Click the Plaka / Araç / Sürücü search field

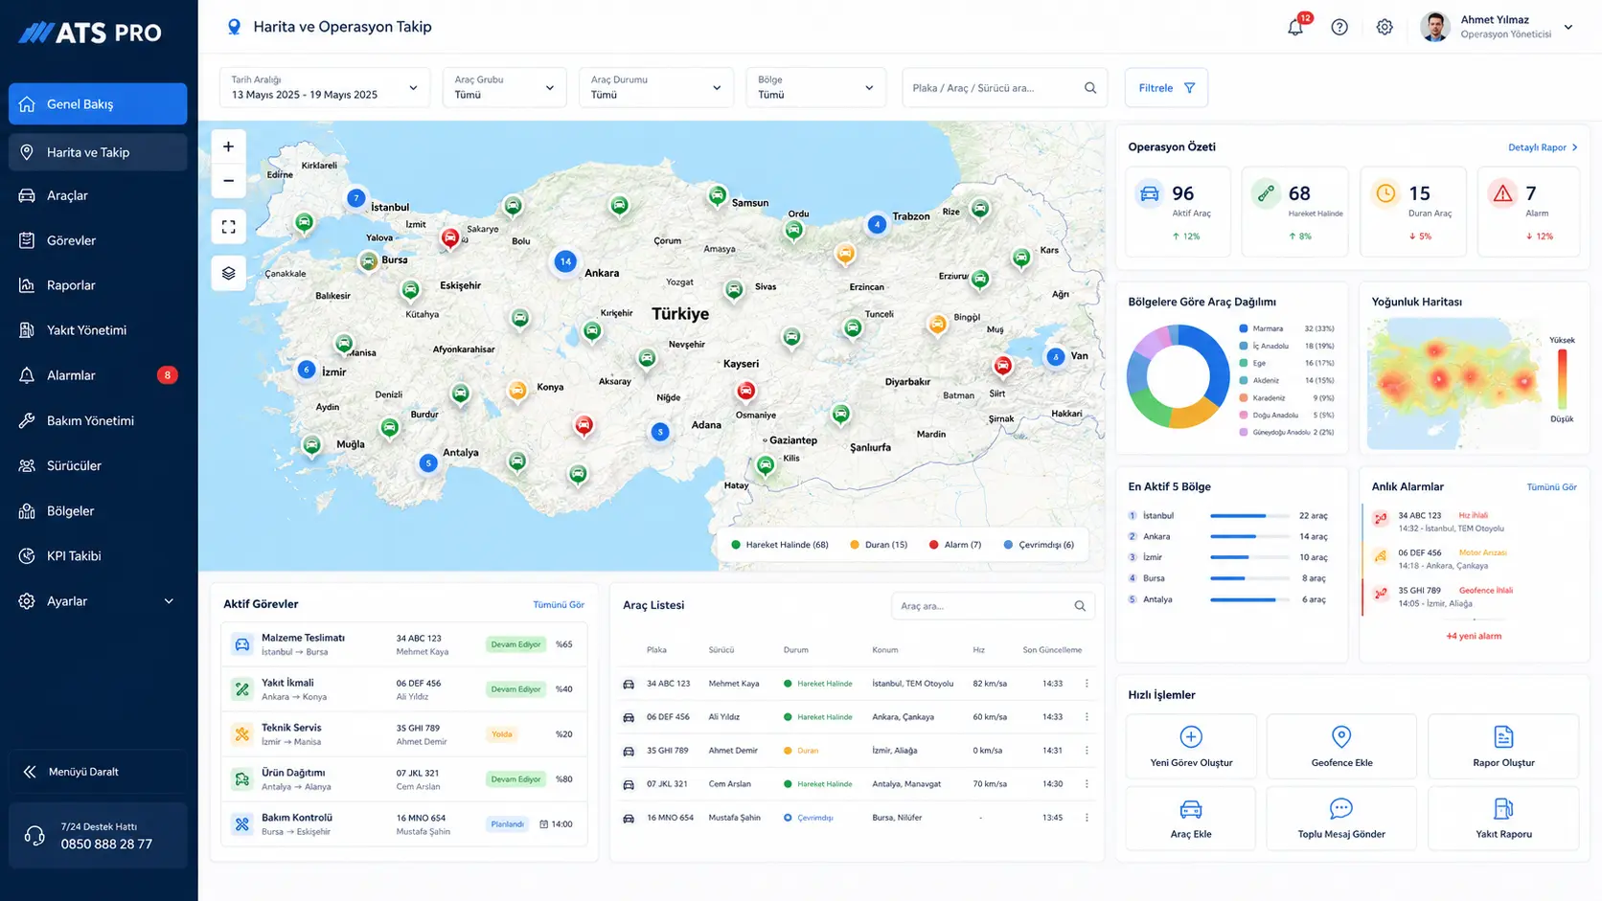click(x=1005, y=87)
